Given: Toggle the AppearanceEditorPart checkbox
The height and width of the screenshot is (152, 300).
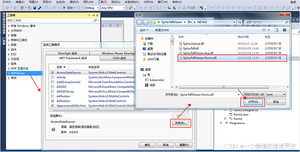Looking at the screenshot, I should pyautogui.click(x=52, y=106).
